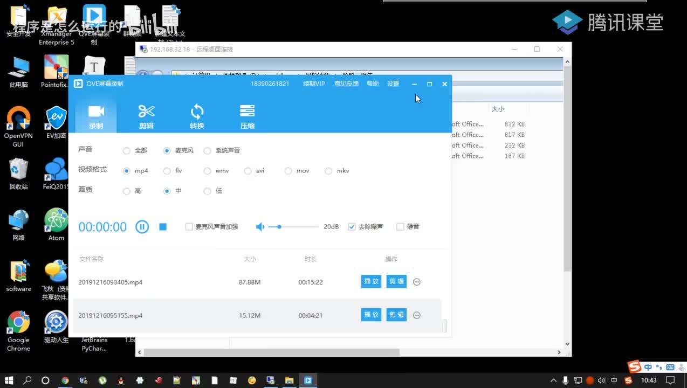The width and height of the screenshot is (687, 388).
Task: Select 麦克风 audio source option
Action: tap(178, 151)
